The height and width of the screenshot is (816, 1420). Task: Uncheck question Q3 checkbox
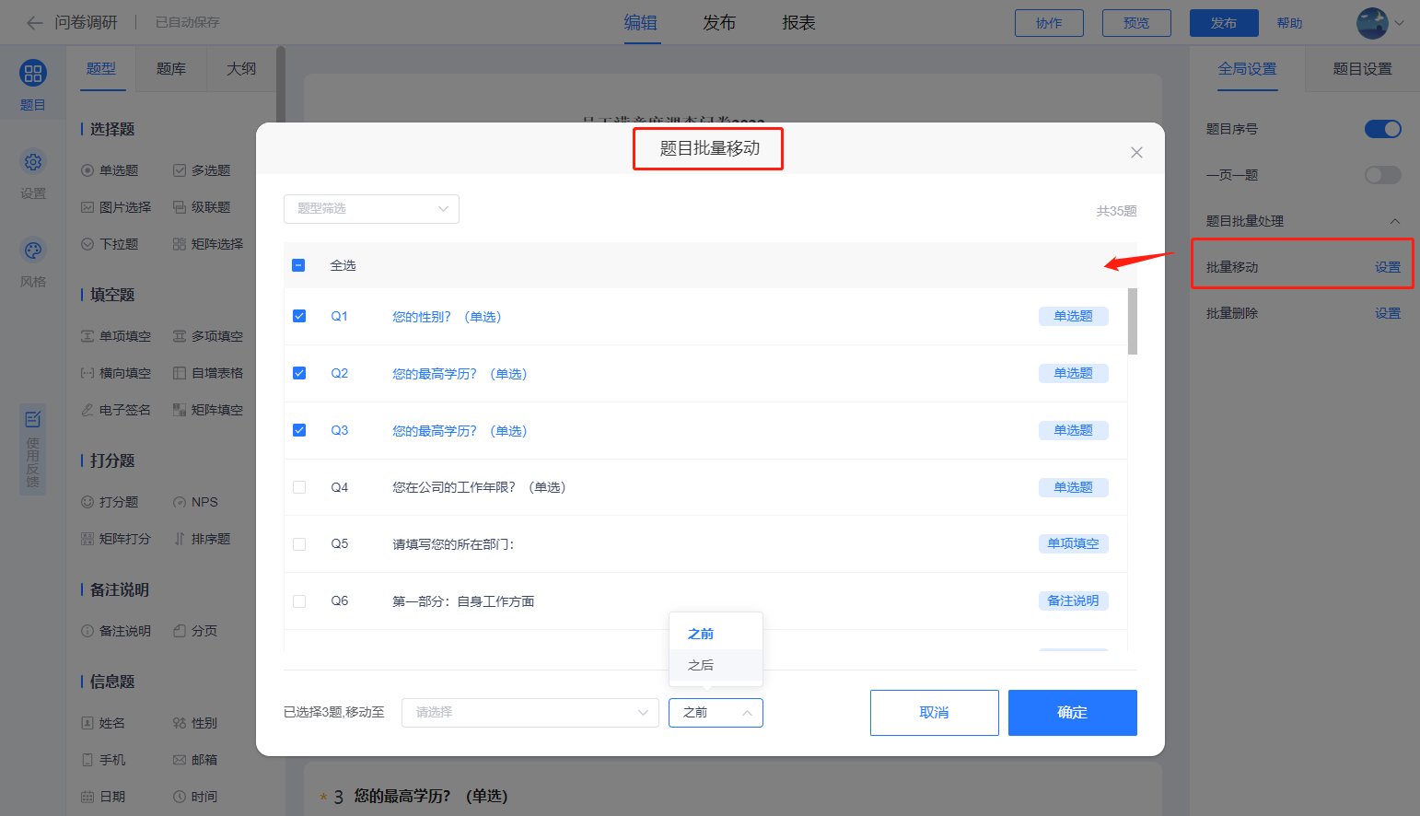point(299,430)
